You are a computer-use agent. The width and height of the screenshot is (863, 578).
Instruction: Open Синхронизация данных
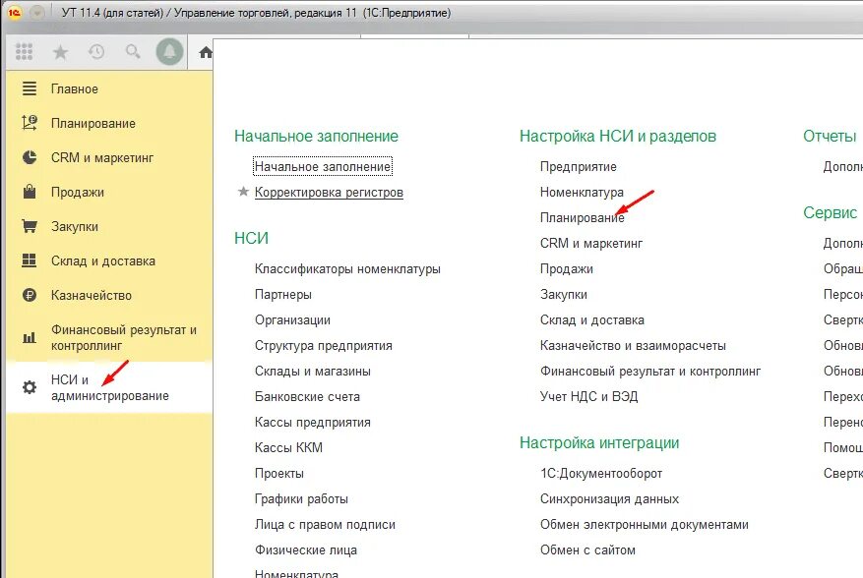click(x=610, y=498)
